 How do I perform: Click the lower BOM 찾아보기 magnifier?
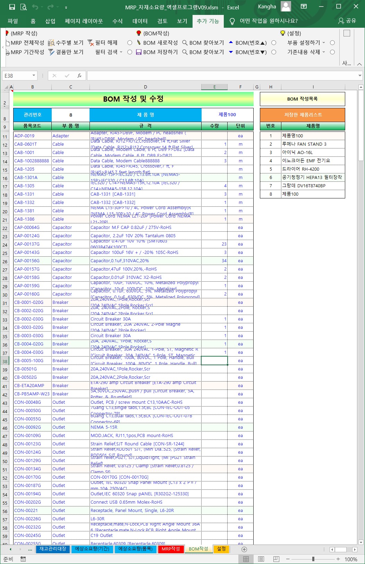[x=203, y=52]
